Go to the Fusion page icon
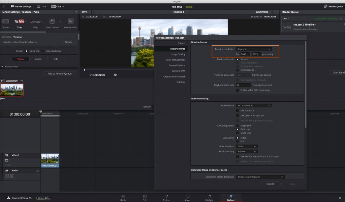Screen dimensions: 345x202 tap(166, 196)
